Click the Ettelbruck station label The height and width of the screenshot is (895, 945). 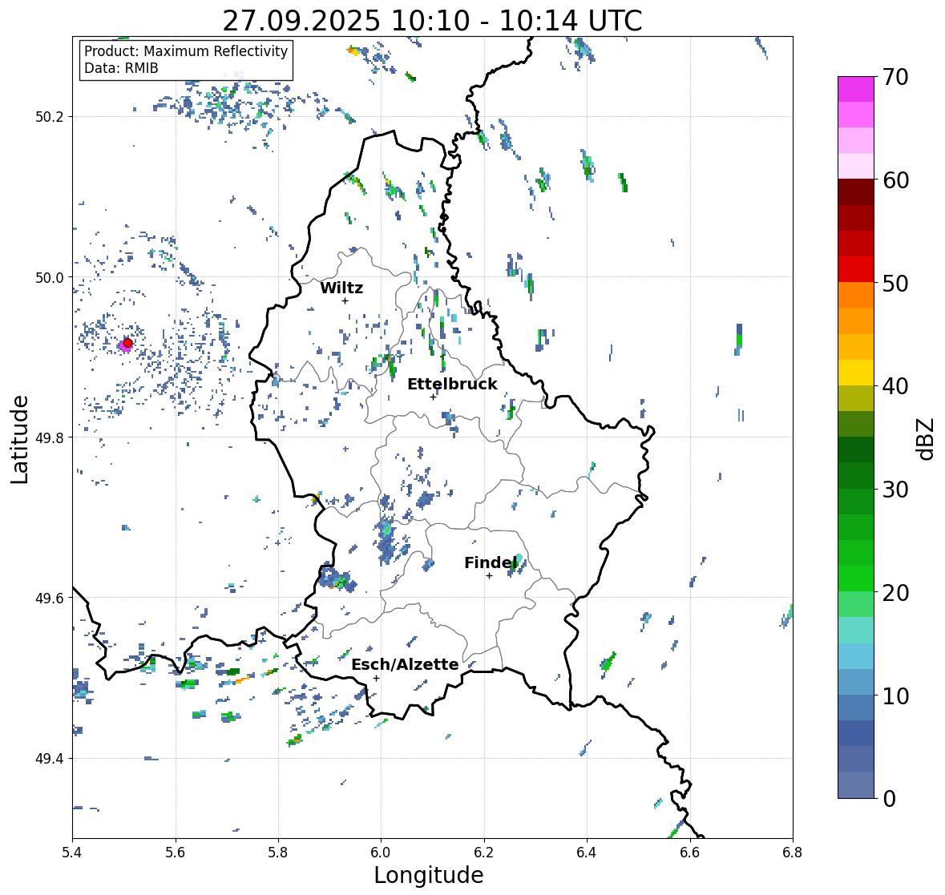tap(452, 384)
